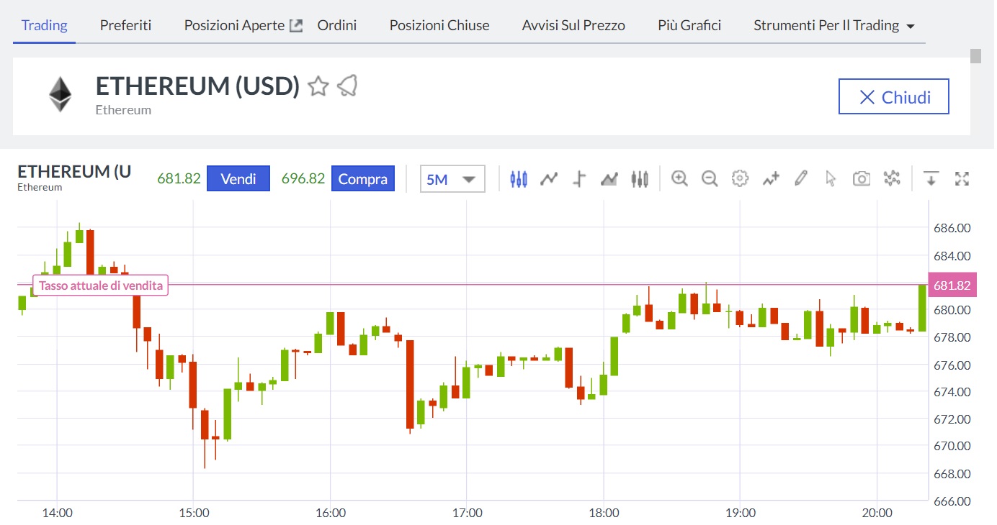Click the Compra buy button
Screen dimensions: 997x525
click(363, 178)
